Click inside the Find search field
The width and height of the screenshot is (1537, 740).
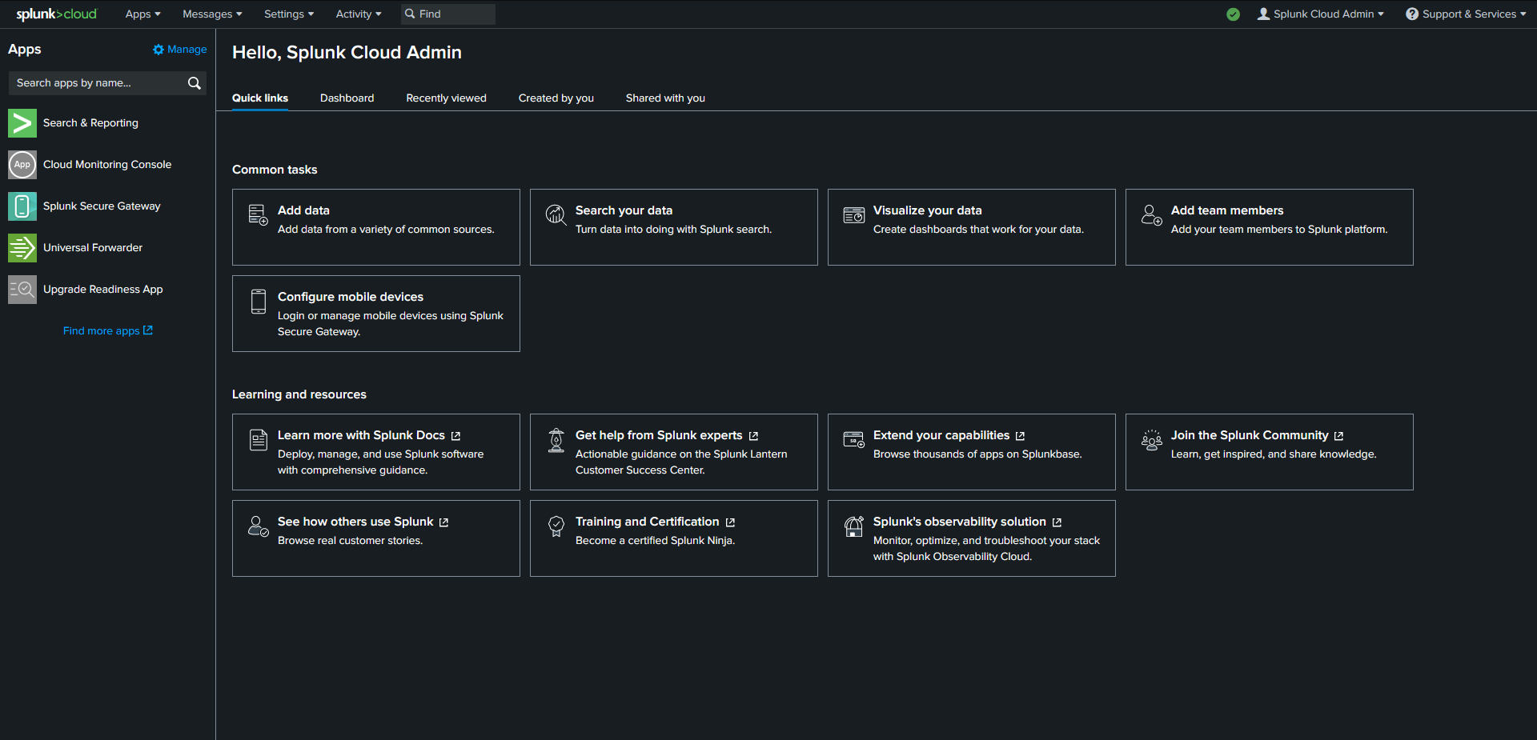(452, 14)
